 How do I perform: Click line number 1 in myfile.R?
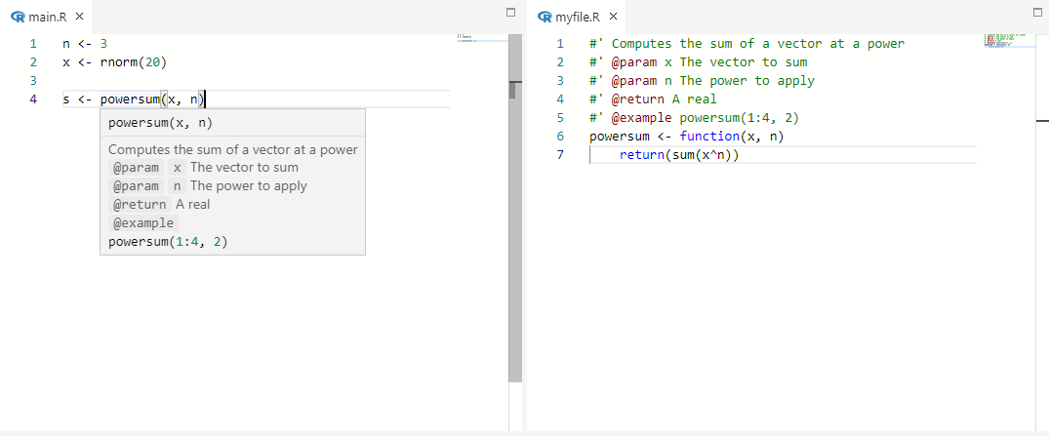click(560, 44)
